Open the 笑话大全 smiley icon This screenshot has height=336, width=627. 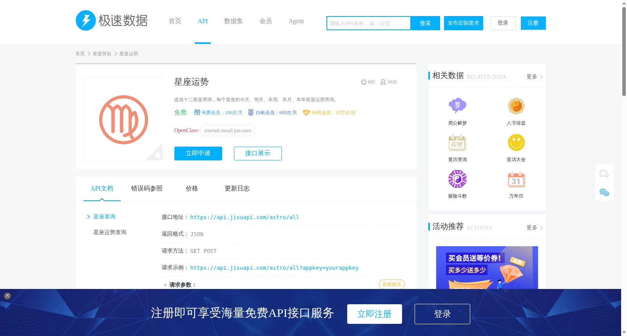[516, 142]
